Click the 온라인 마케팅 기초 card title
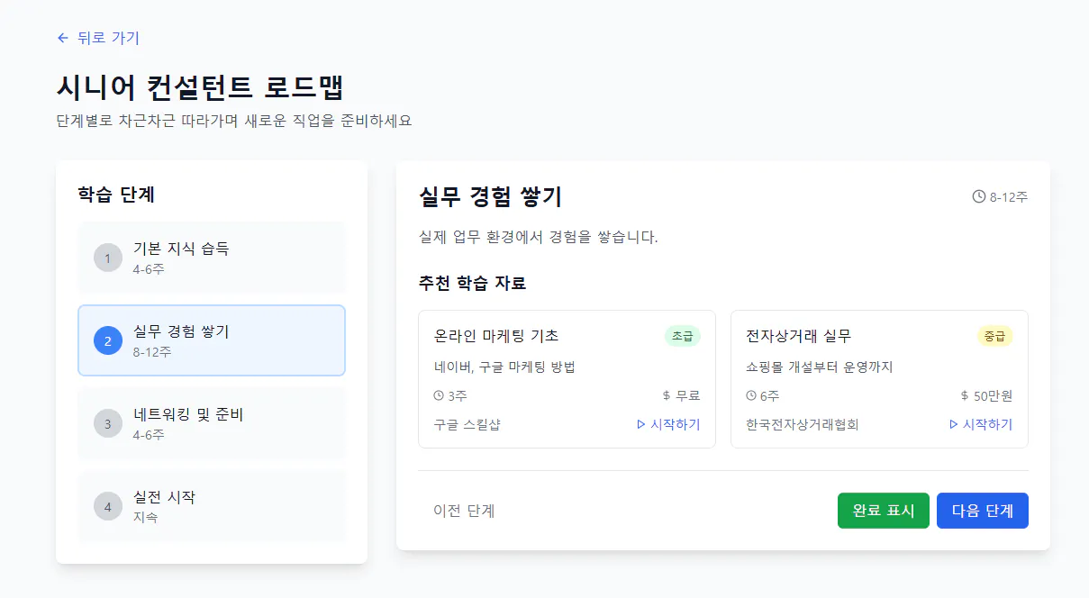Screen dimensions: 1089x598 pyautogui.click(x=496, y=336)
